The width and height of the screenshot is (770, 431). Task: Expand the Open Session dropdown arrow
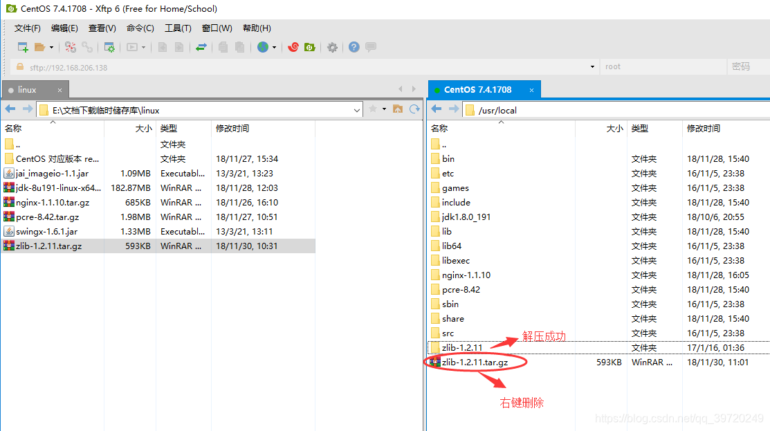click(51, 48)
